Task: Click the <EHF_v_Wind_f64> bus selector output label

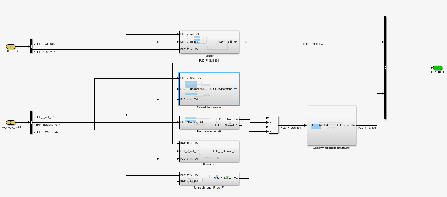Action: [46, 132]
